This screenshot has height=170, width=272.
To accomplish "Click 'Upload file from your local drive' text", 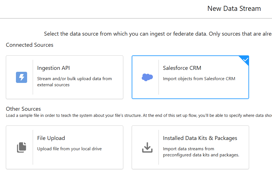I will tap(69, 149).
